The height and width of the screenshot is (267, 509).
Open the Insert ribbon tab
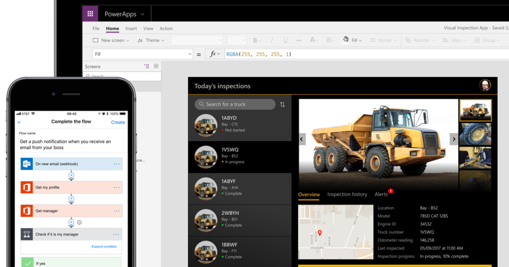click(131, 28)
